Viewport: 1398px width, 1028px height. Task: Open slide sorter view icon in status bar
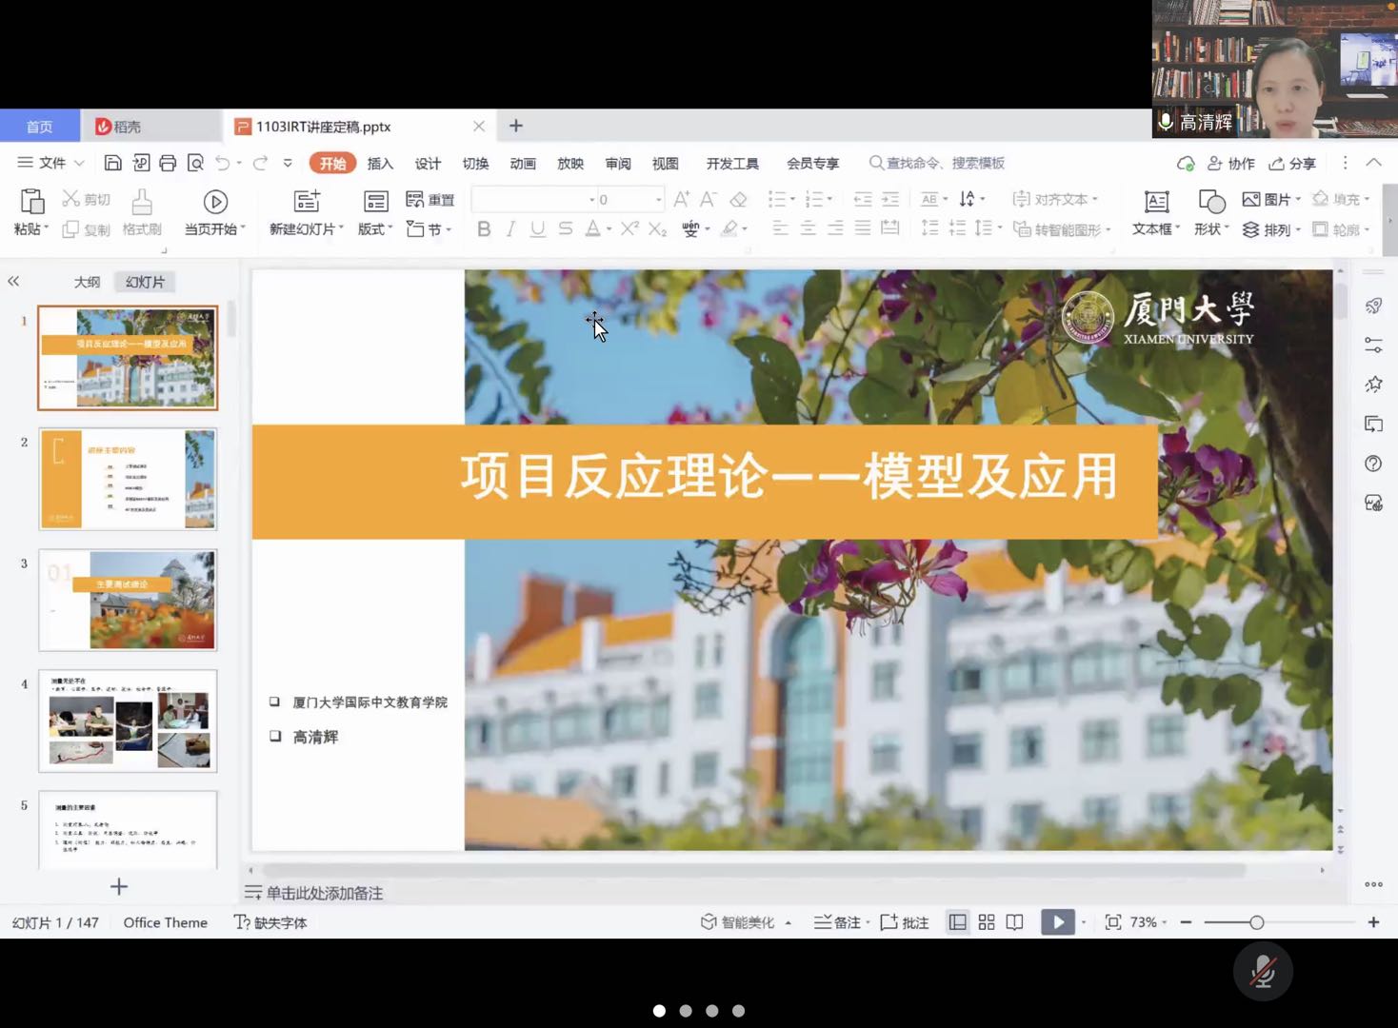click(x=987, y=922)
